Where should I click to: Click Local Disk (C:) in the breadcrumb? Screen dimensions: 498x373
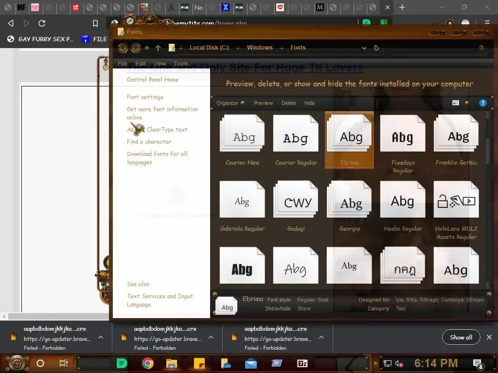209,48
